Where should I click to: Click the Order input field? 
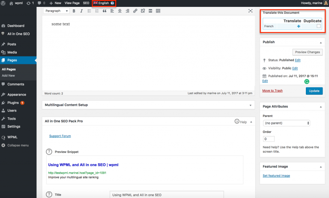269,139
